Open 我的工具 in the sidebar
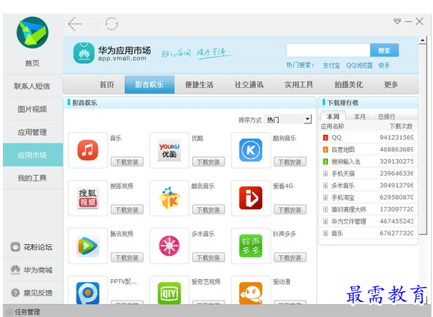Viewport: 433px width, 317px height. [x=33, y=178]
